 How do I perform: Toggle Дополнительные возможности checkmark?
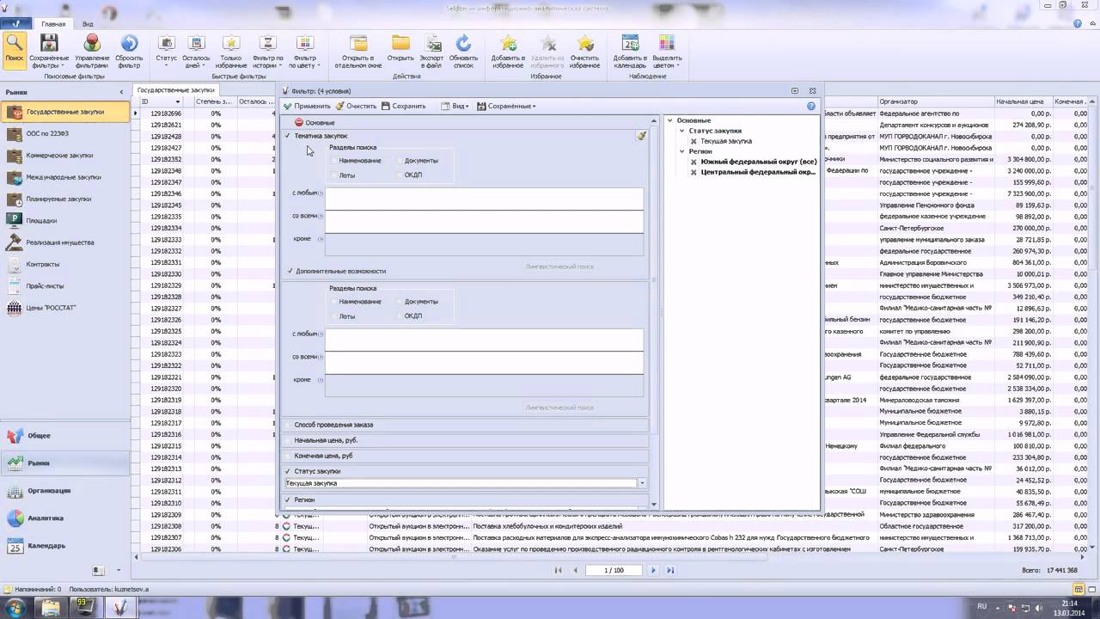[x=290, y=271]
